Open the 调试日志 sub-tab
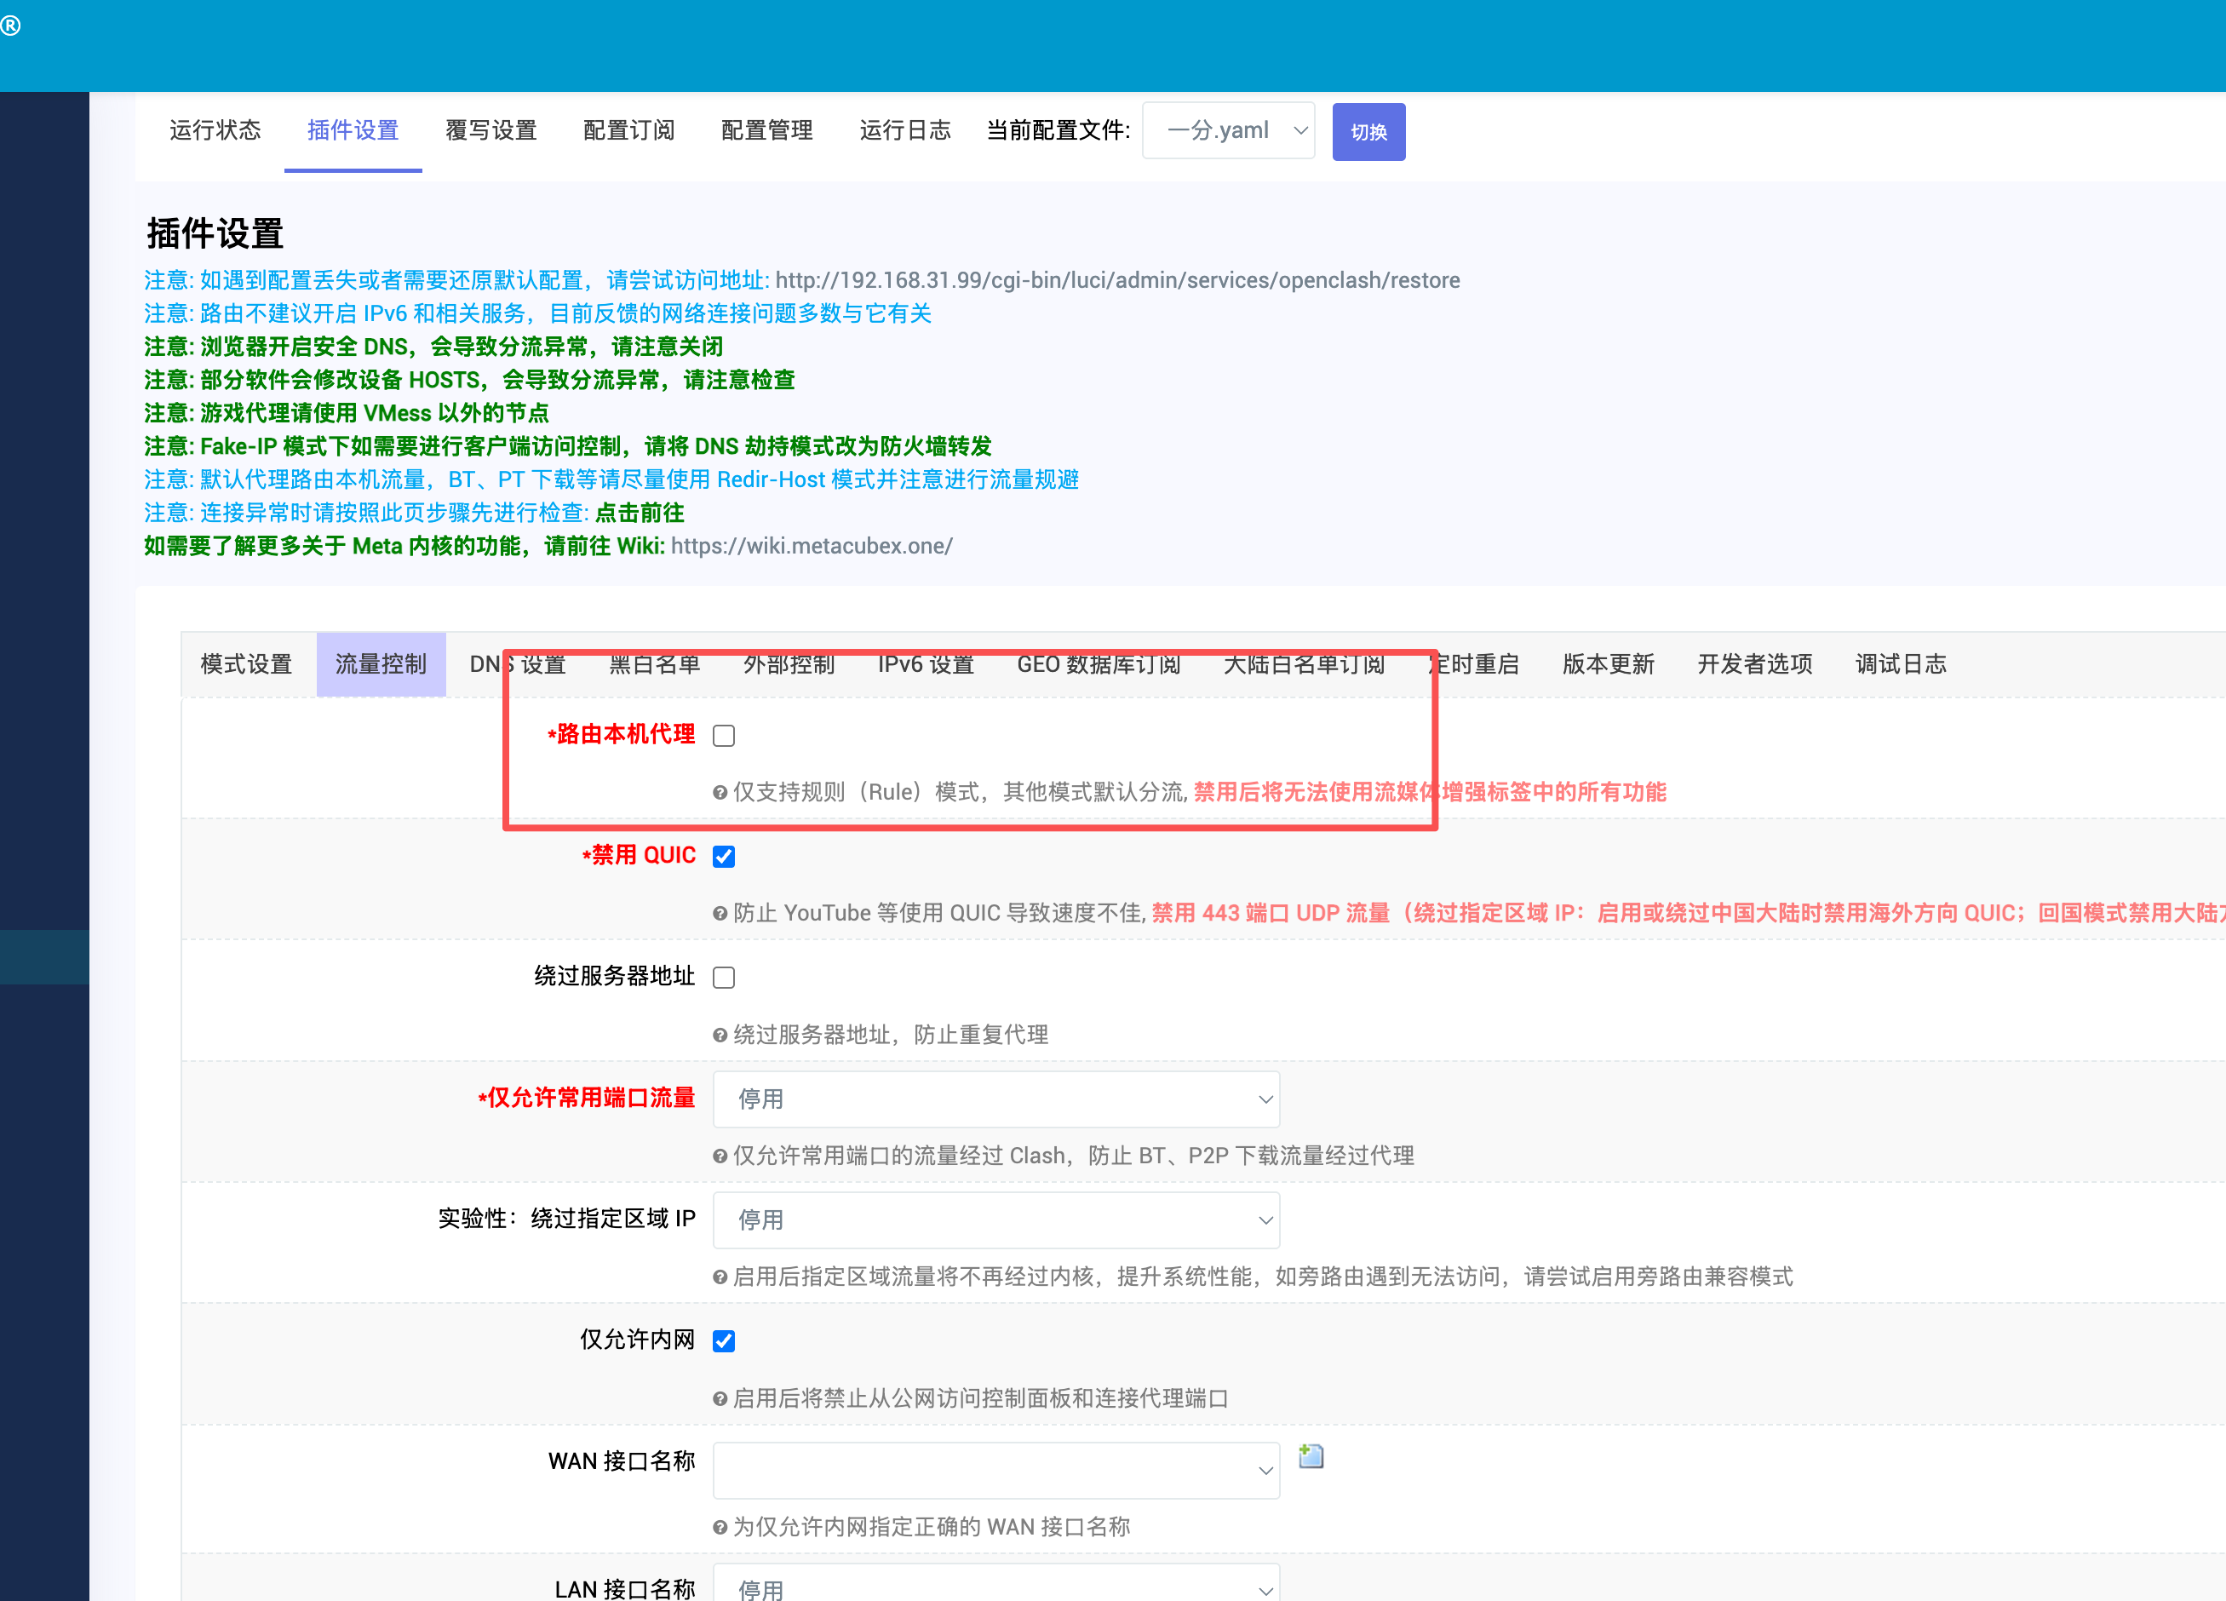The height and width of the screenshot is (1601, 2226). 1902,664
